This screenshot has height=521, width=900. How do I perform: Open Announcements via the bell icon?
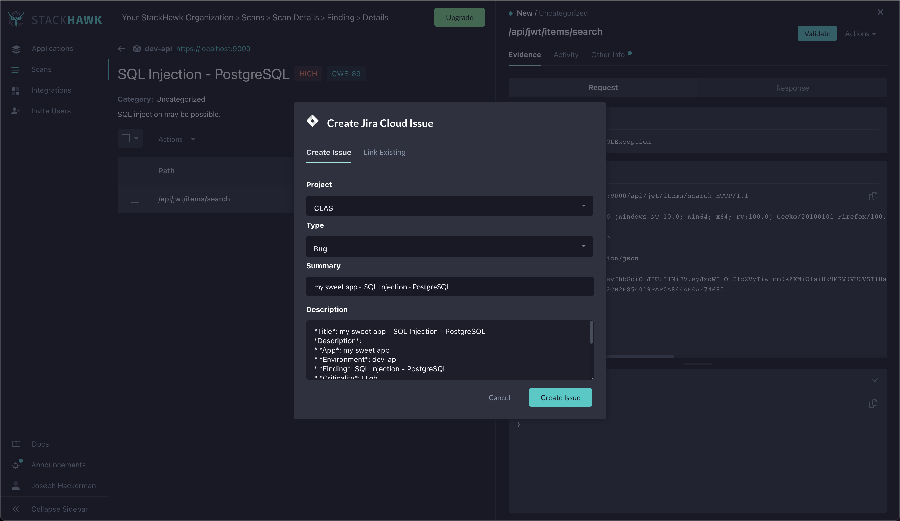16,465
